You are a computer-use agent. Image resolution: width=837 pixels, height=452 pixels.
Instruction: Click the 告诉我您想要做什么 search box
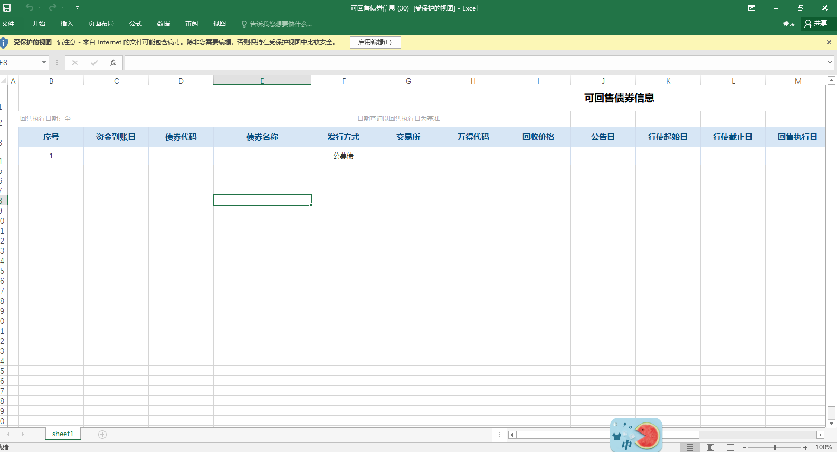(277, 24)
